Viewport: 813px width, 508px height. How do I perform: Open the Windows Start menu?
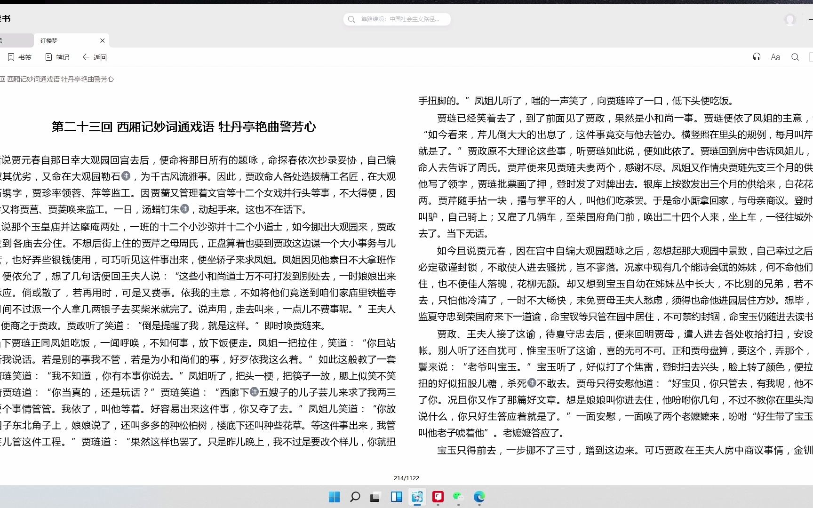[x=334, y=497]
